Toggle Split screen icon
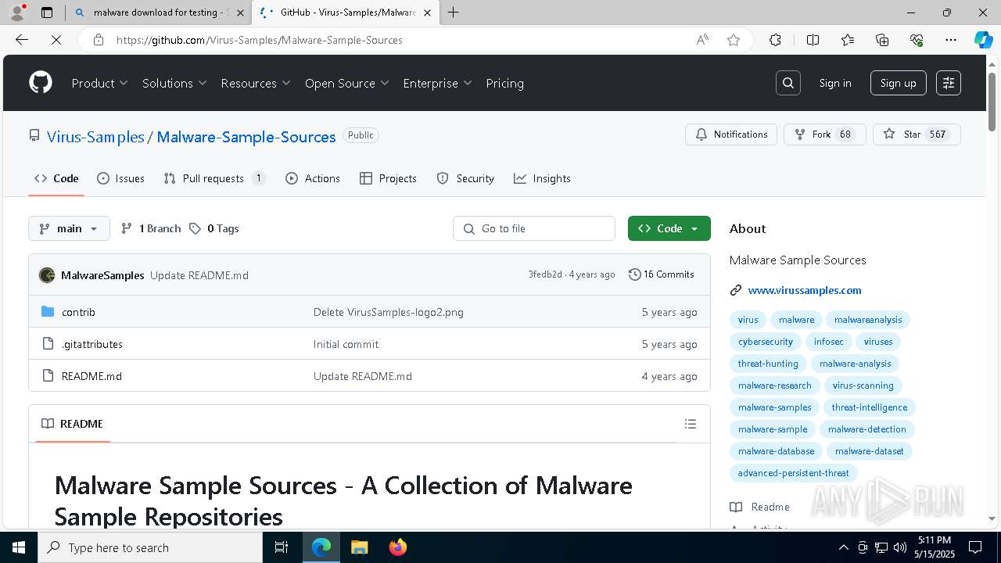 click(813, 40)
